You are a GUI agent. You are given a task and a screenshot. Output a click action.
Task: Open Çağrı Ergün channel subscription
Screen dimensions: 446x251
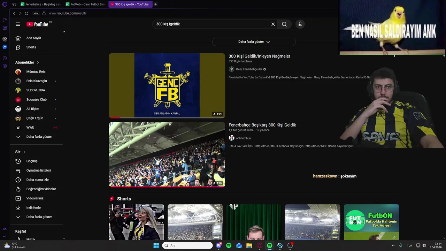(x=34, y=118)
